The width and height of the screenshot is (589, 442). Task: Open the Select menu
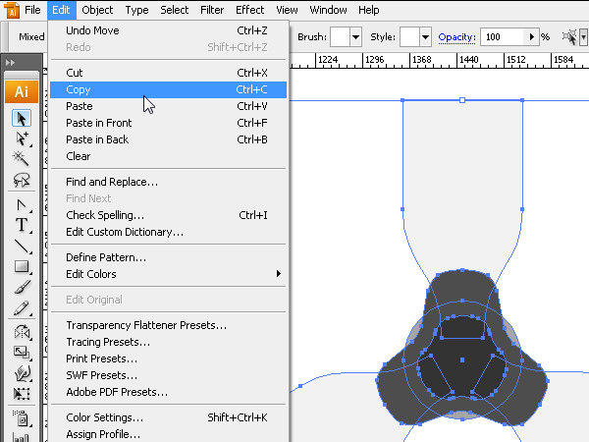[175, 10]
